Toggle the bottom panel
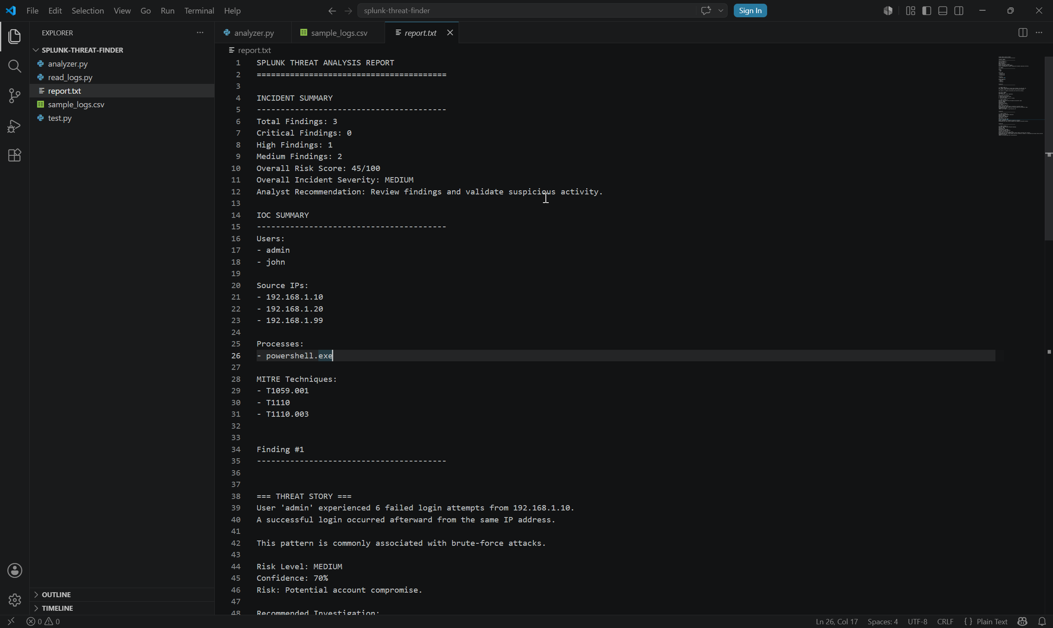The image size is (1053, 628). pos(942,11)
